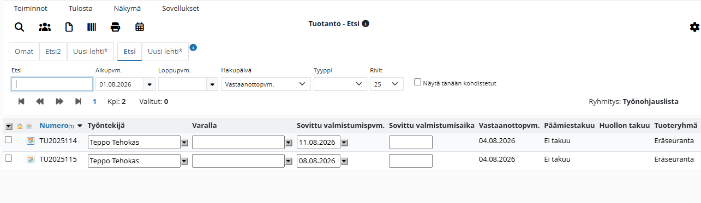Click the Alkupvm. field with 01.08.2026
Viewport: 701px width, 203px height.
[x=120, y=84]
